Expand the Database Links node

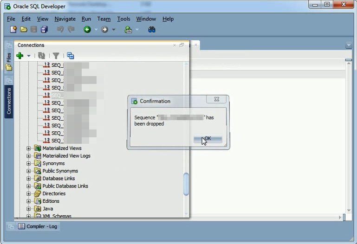(28, 179)
